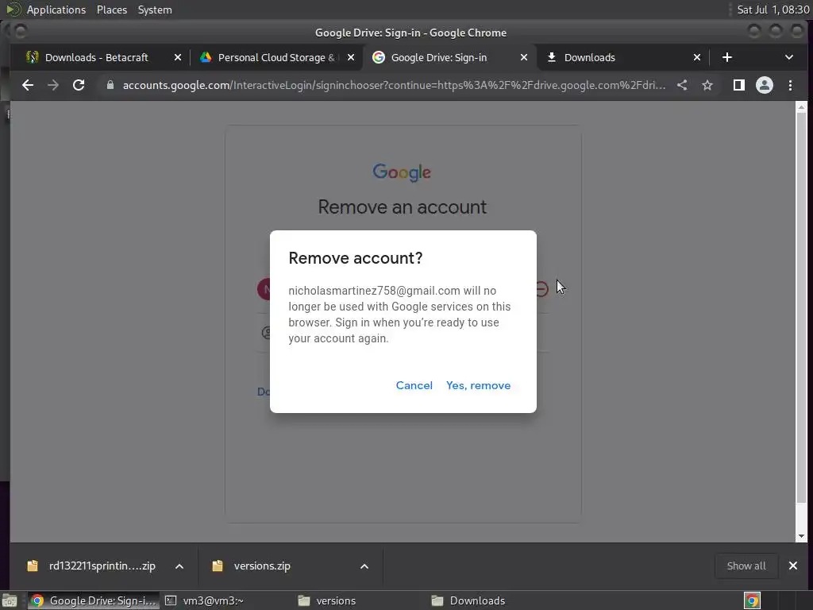Select Google Drive: Sign-in tab
The height and width of the screenshot is (610, 813).
[450, 57]
